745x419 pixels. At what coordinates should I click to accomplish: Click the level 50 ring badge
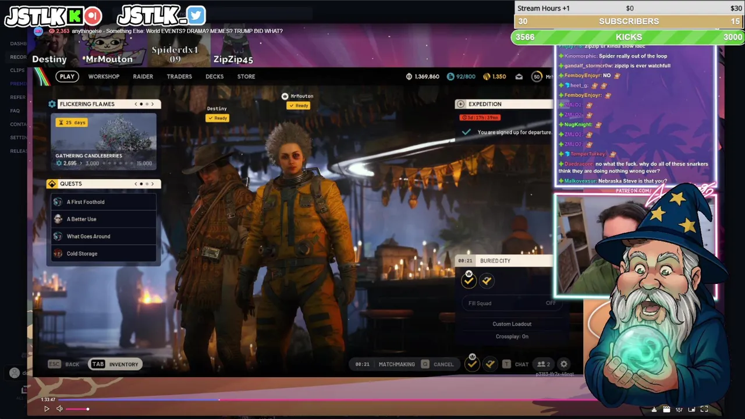537,76
